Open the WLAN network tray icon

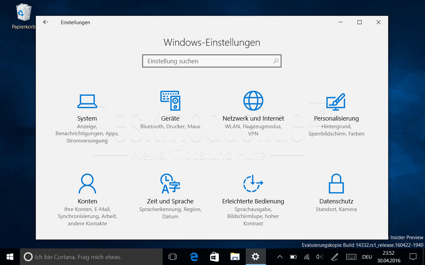(307, 257)
